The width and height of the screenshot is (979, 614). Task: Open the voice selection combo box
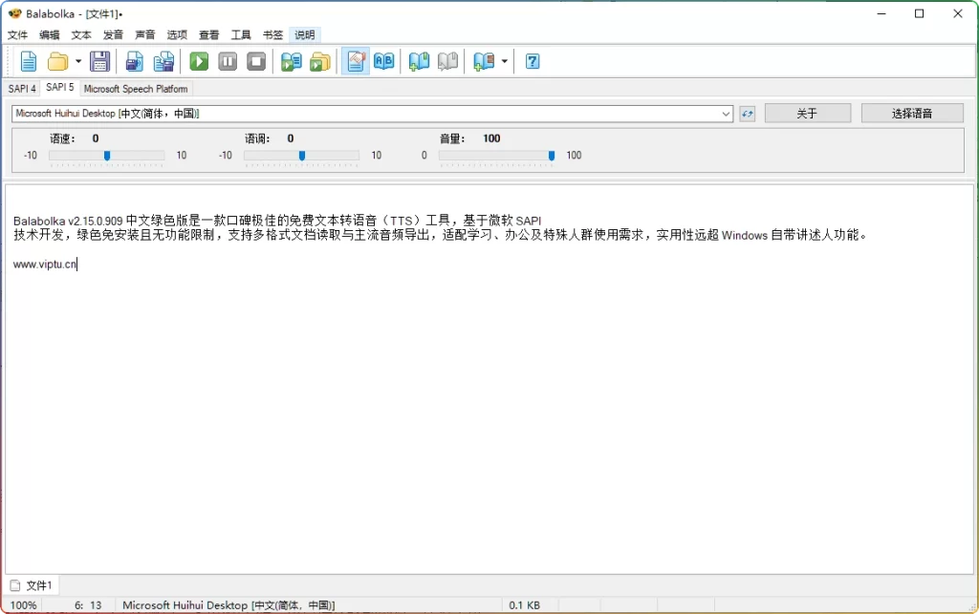[x=725, y=113]
